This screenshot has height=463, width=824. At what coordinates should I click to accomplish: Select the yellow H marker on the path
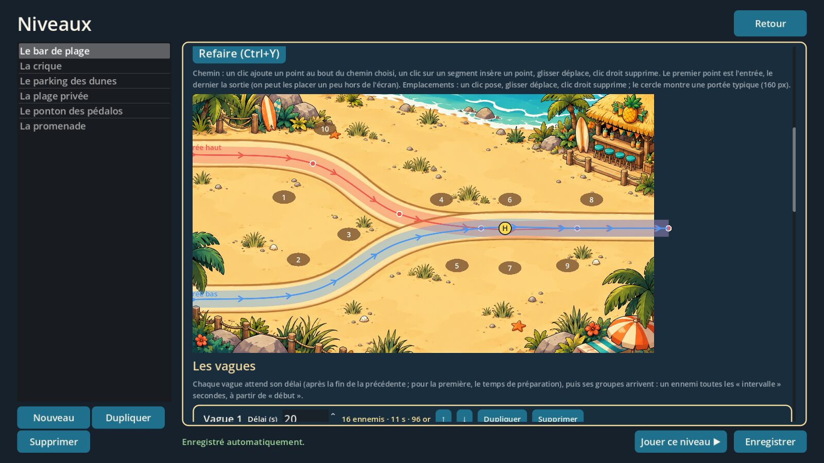505,228
